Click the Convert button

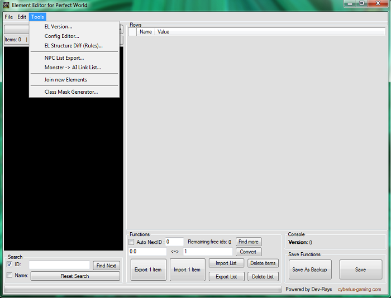tap(249, 252)
